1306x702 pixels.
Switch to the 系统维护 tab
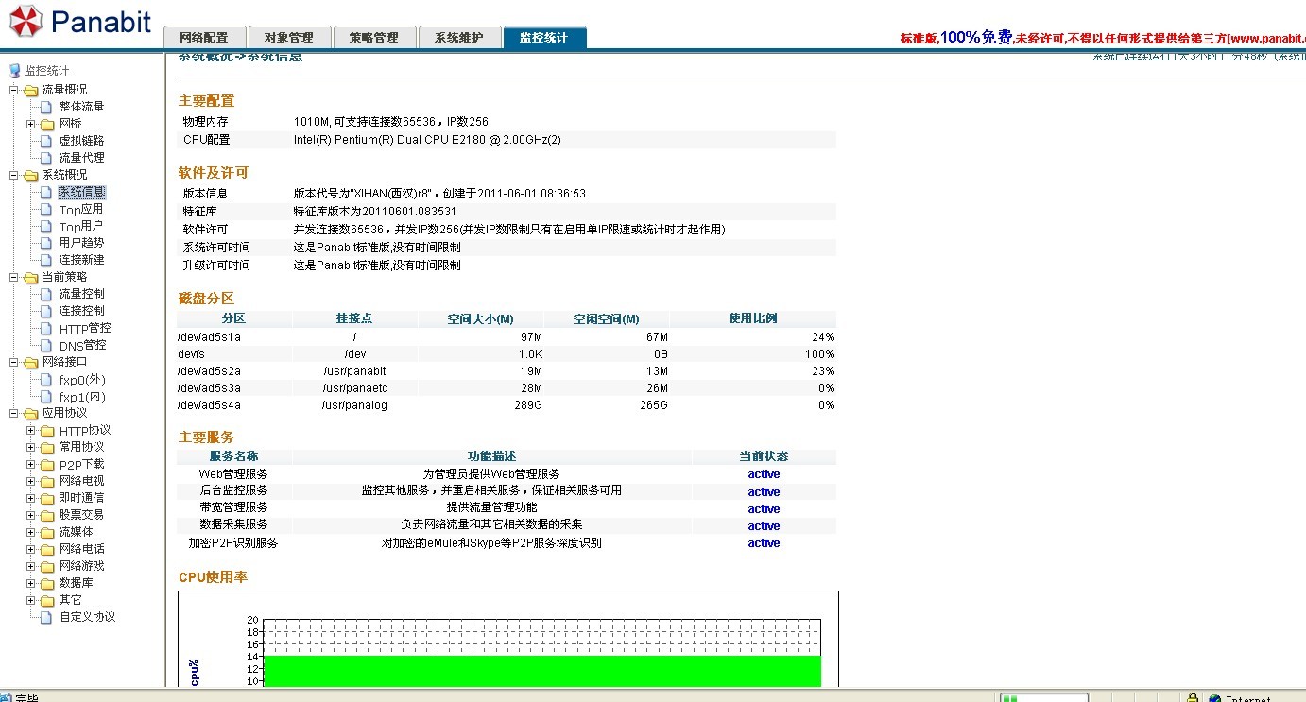click(x=459, y=38)
